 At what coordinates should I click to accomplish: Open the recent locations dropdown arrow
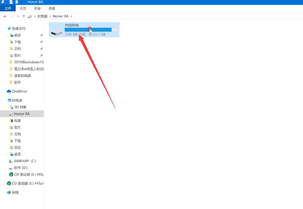(x=18, y=16)
